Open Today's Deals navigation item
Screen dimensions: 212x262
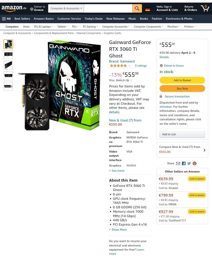pos(94,19)
